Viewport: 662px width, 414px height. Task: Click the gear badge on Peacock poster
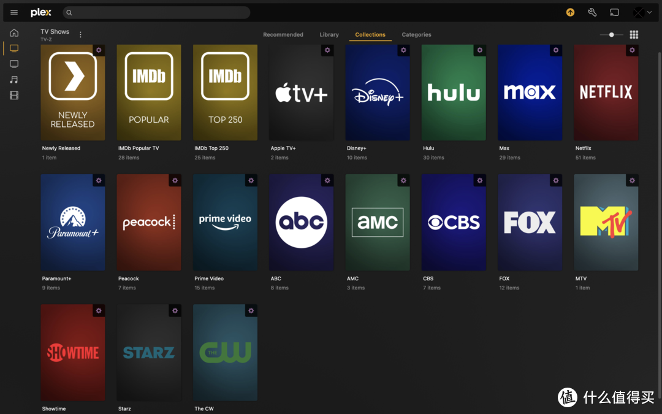(x=175, y=180)
